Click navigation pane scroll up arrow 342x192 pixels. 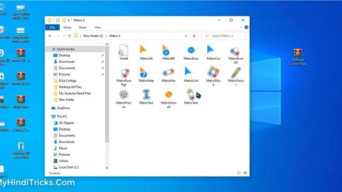tap(107, 44)
